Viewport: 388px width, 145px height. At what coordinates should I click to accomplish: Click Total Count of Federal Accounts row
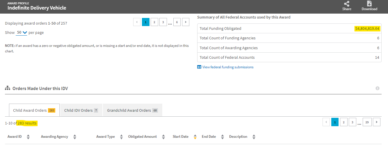[x=289, y=57]
